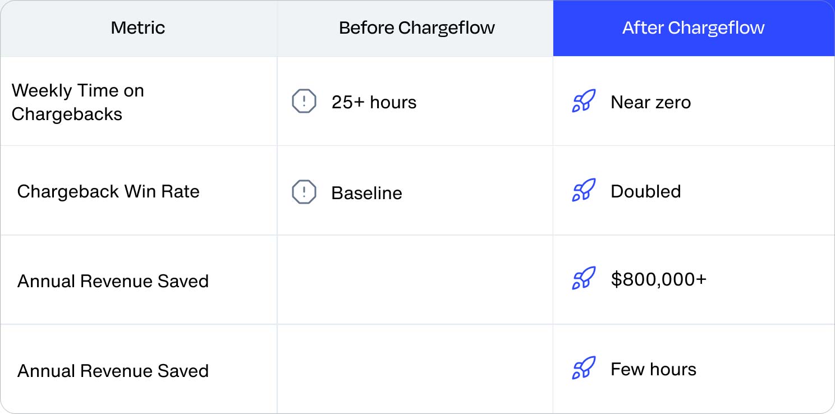Click the warning icon beside Baseline
The width and height of the screenshot is (835, 414).
304,192
